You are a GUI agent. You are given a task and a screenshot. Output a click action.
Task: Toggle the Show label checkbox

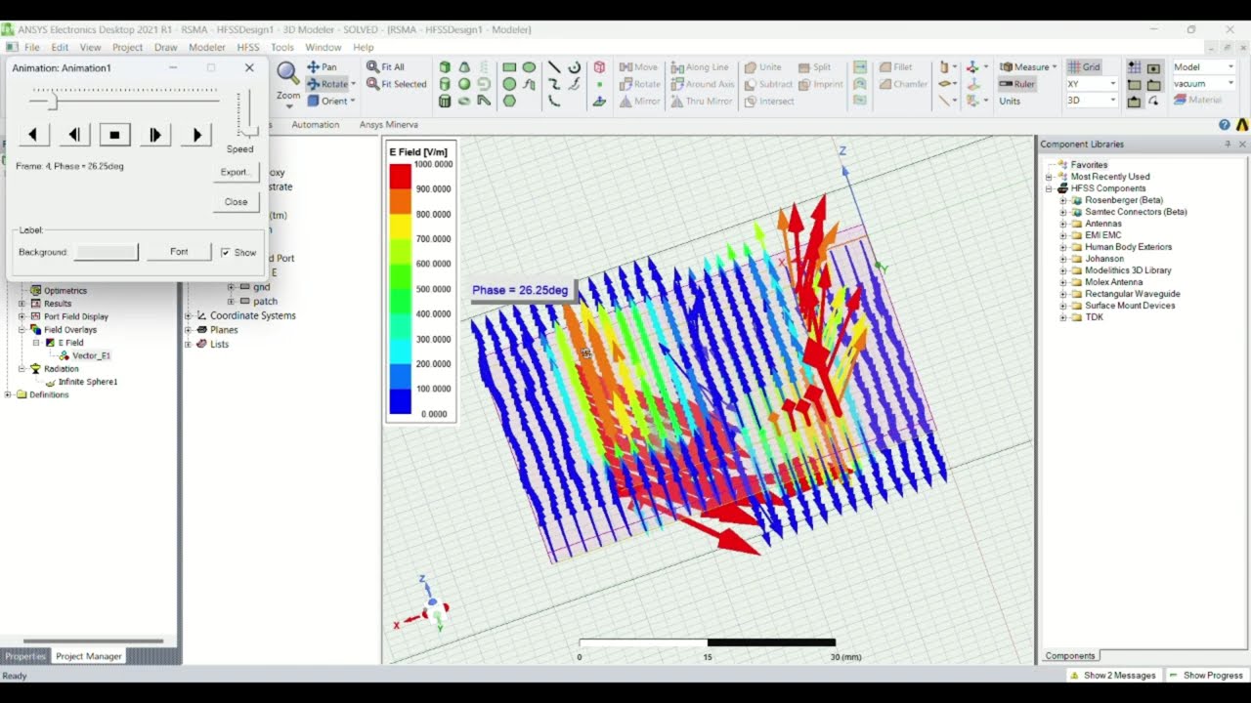[x=226, y=252]
